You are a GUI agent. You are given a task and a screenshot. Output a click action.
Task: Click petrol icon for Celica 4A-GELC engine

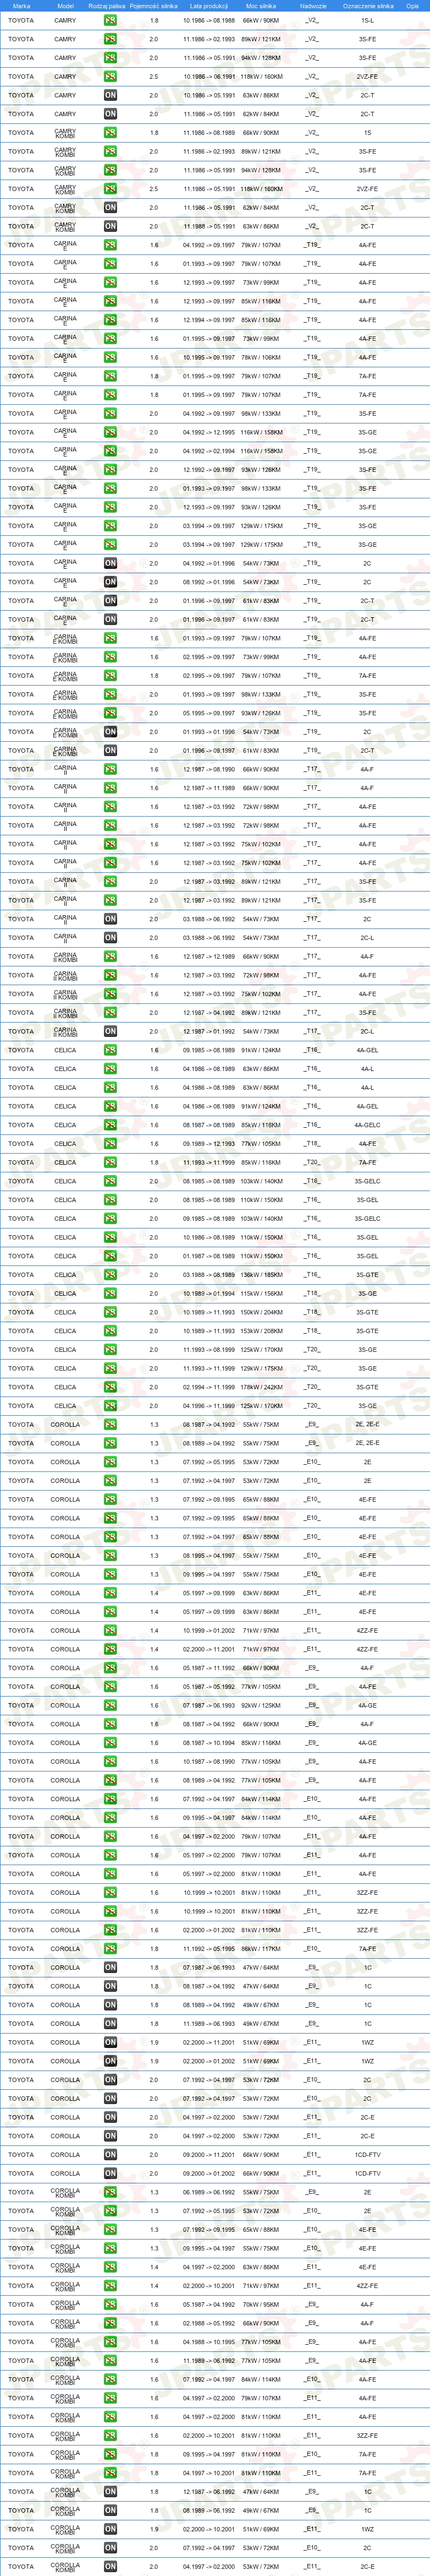(110, 1125)
